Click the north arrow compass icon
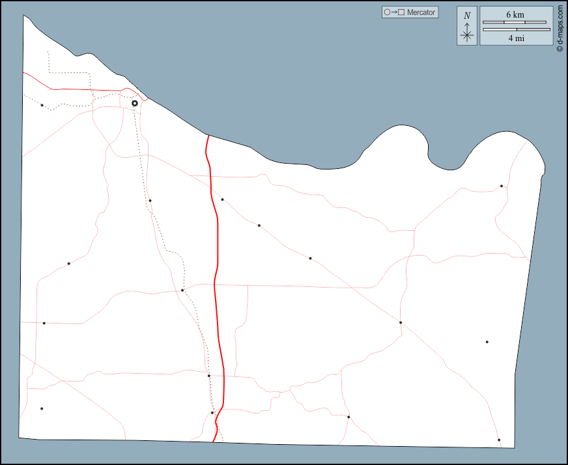 coord(467,25)
